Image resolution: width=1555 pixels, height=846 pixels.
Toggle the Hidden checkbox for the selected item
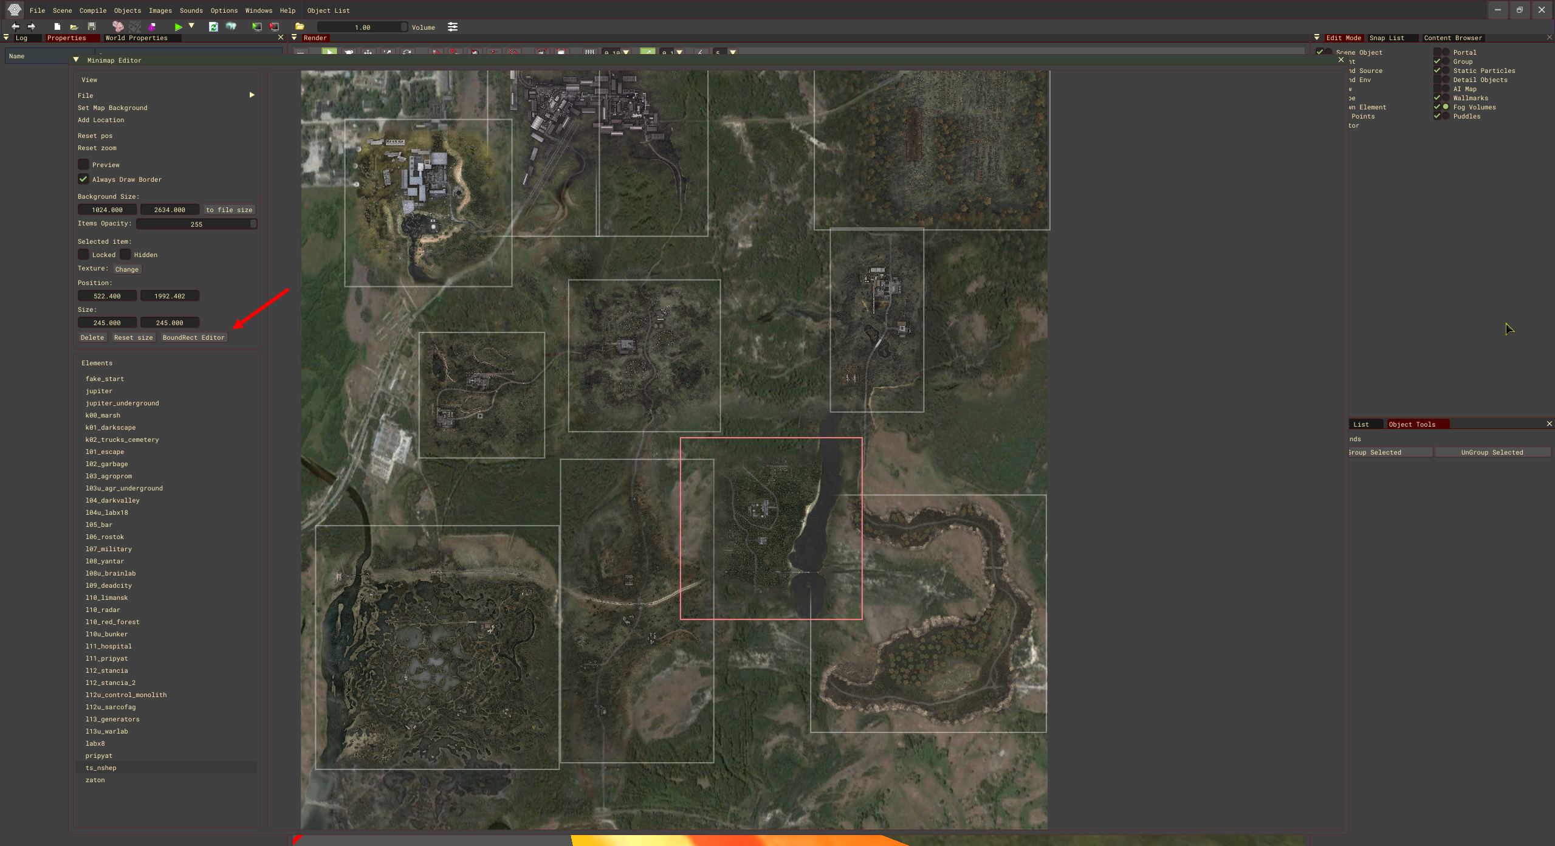point(125,255)
